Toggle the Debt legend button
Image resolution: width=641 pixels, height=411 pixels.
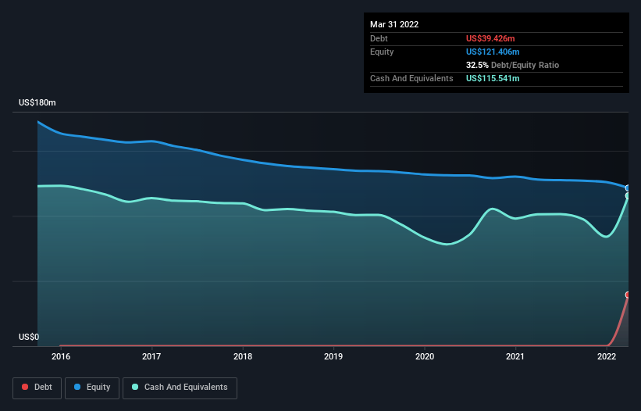click(37, 388)
